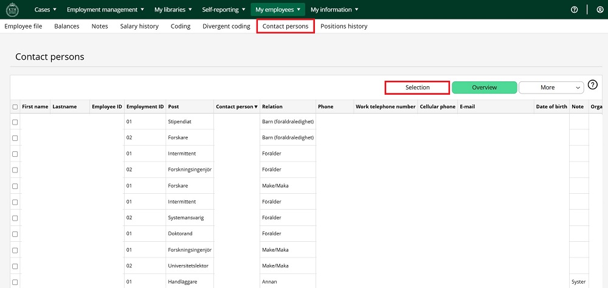Click the Selection button
The width and height of the screenshot is (608, 288).
point(417,87)
